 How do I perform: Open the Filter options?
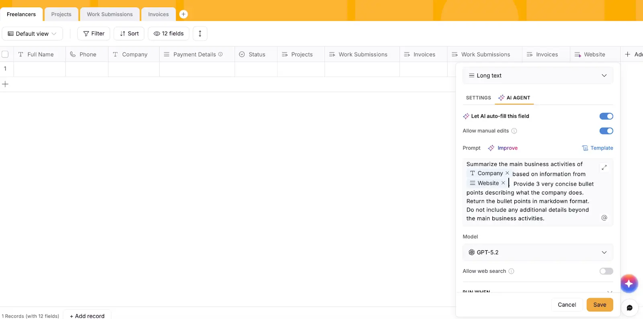pyautogui.click(x=94, y=34)
